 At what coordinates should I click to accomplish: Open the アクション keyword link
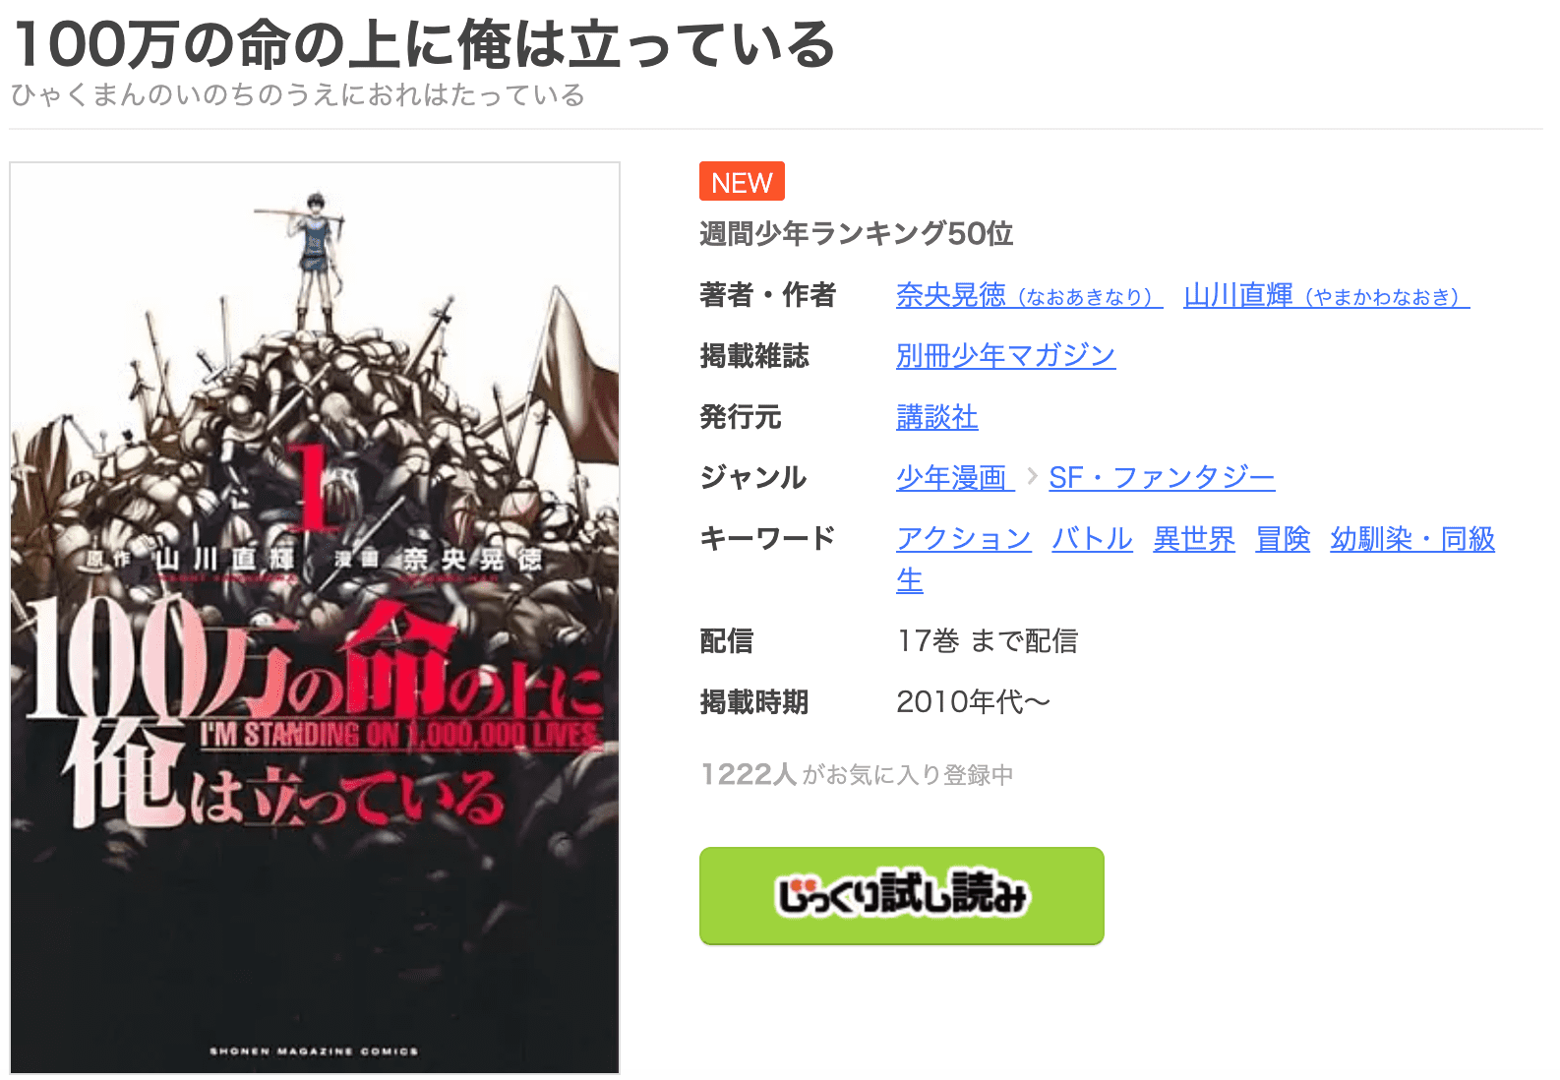point(963,539)
